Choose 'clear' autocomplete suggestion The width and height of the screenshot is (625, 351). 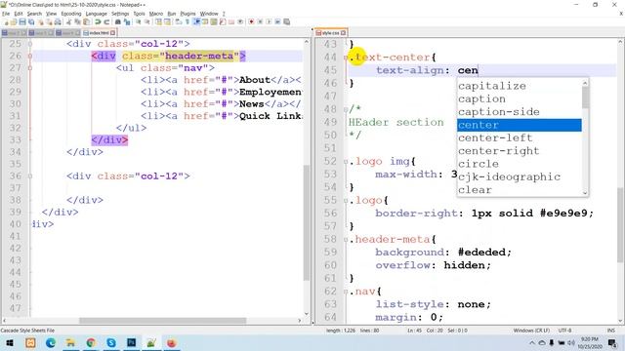tap(520, 190)
